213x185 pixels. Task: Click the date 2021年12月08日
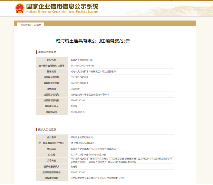click(x=79, y=83)
